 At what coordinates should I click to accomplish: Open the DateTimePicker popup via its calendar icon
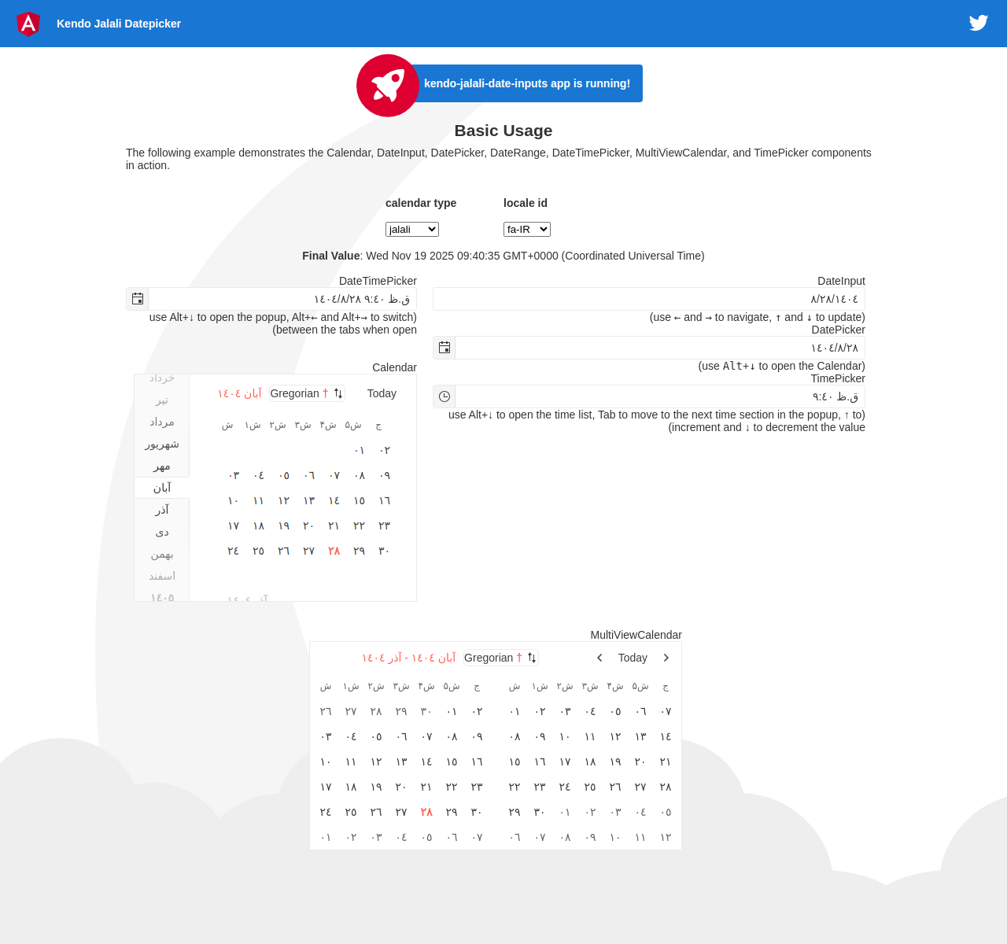138,299
